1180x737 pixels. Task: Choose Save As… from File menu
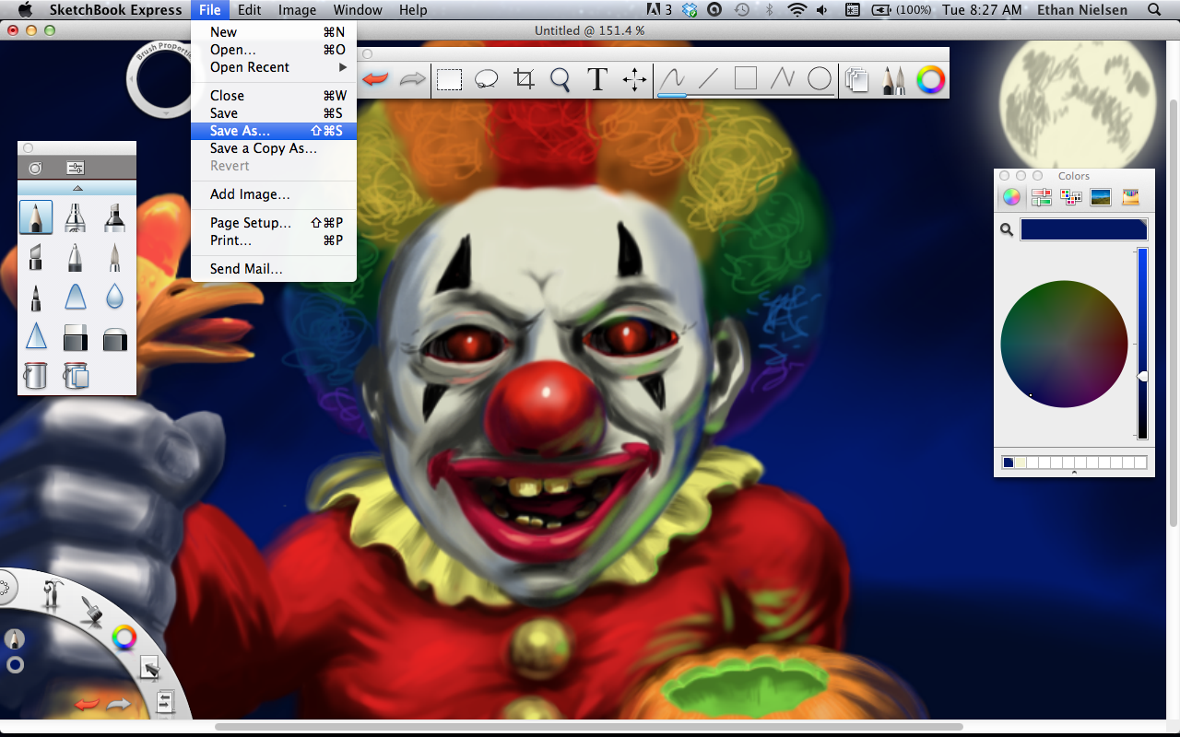(274, 131)
